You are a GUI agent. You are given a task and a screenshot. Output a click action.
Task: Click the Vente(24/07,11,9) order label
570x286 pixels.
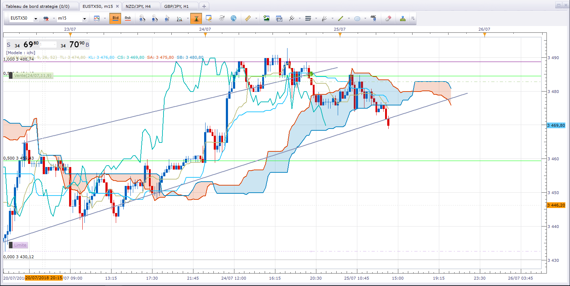pyautogui.click(x=33, y=76)
